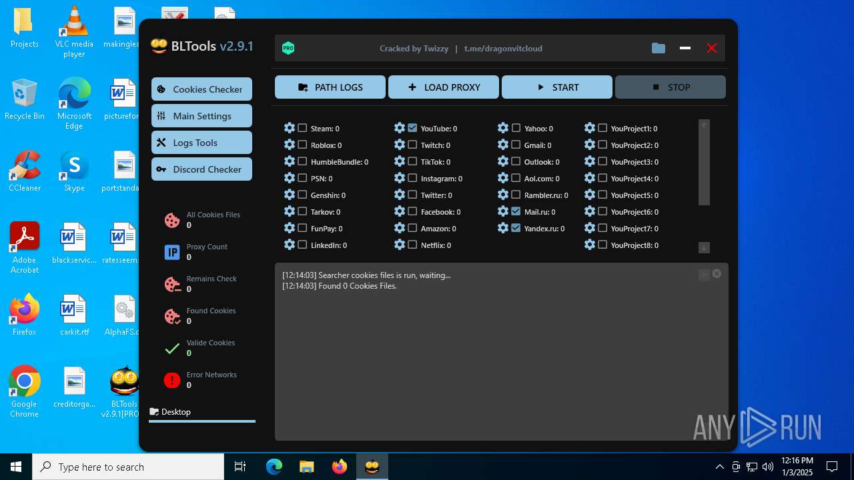The image size is (854, 480).
Task: Select the Recycle Bin desktop icon
Action: point(25,100)
